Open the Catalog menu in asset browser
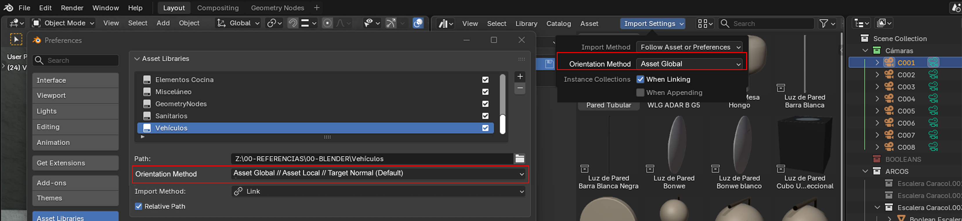This screenshot has height=221, width=962. 558,23
